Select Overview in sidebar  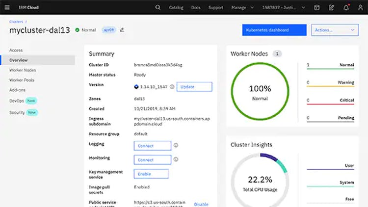click(38, 60)
